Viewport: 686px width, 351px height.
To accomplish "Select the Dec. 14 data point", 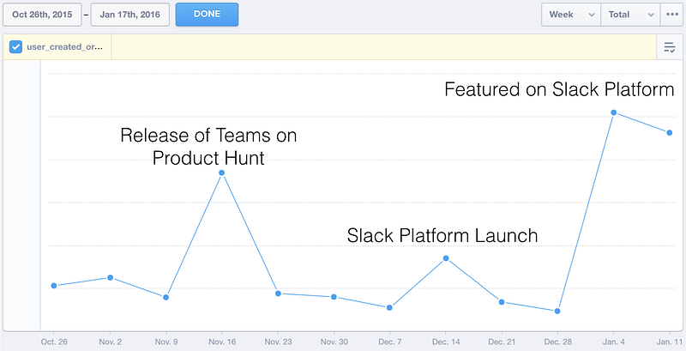I will (x=446, y=258).
